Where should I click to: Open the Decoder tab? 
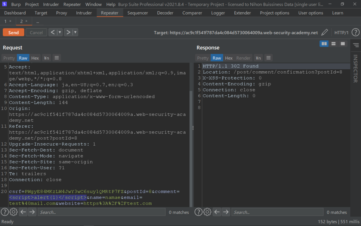click(165, 13)
